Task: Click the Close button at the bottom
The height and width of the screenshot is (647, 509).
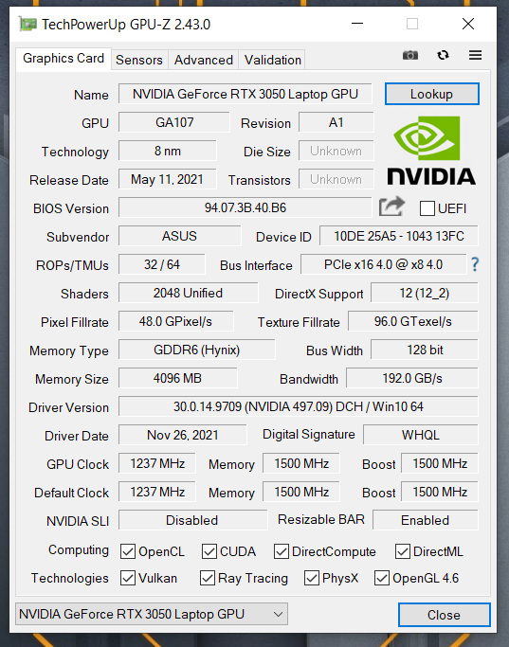Action: coord(445,615)
